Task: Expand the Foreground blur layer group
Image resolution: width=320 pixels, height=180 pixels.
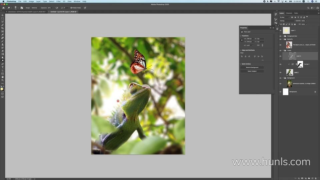Action: (x=283, y=36)
